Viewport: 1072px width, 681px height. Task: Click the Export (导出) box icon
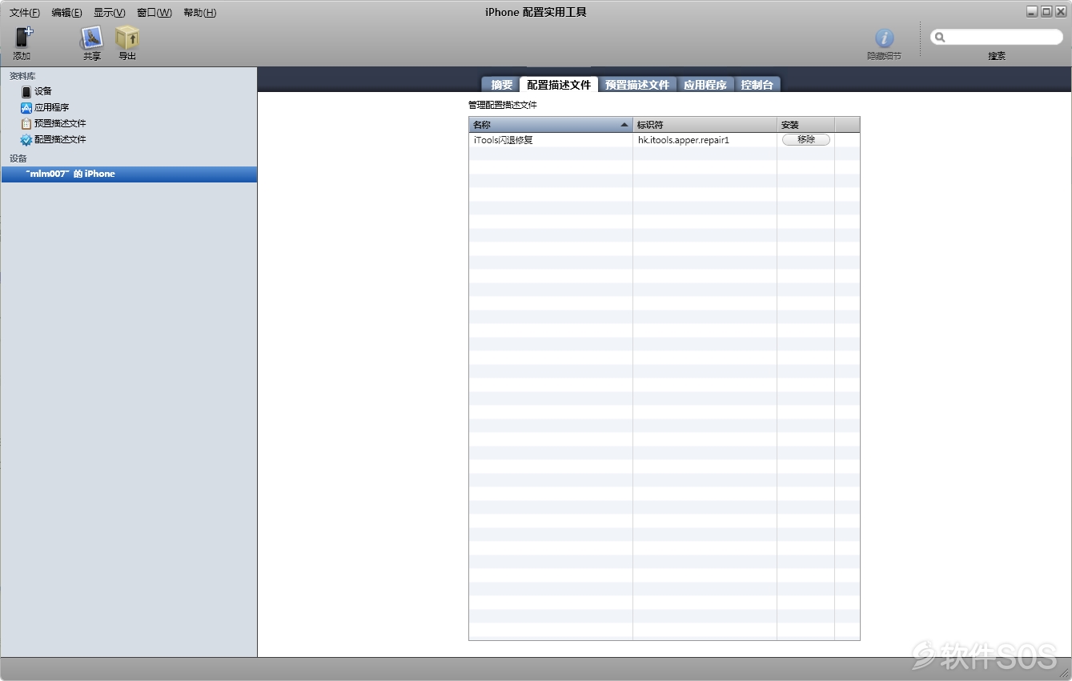coord(127,38)
